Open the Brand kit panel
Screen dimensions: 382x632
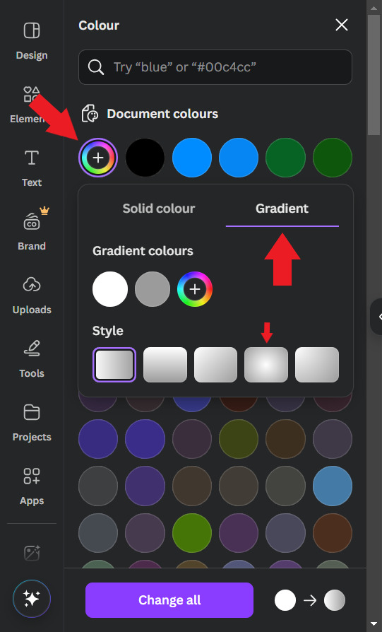pyautogui.click(x=32, y=230)
